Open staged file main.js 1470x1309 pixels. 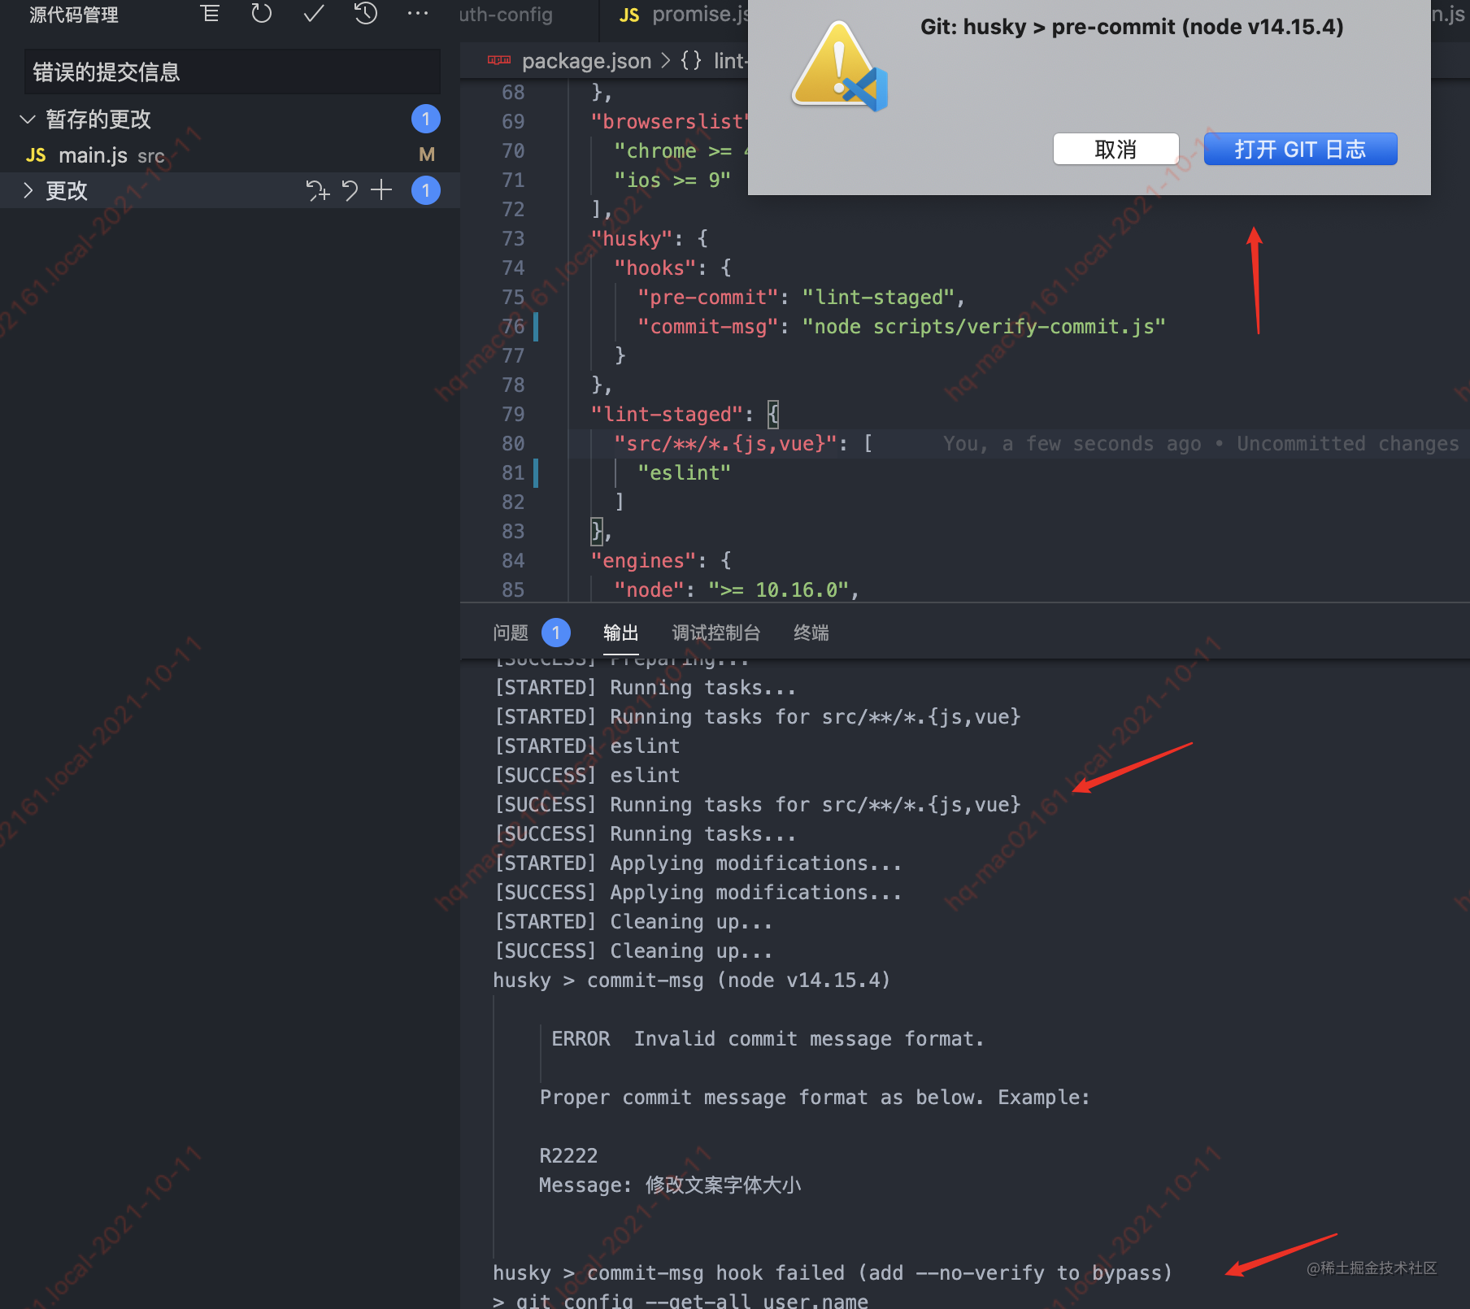[93, 155]
